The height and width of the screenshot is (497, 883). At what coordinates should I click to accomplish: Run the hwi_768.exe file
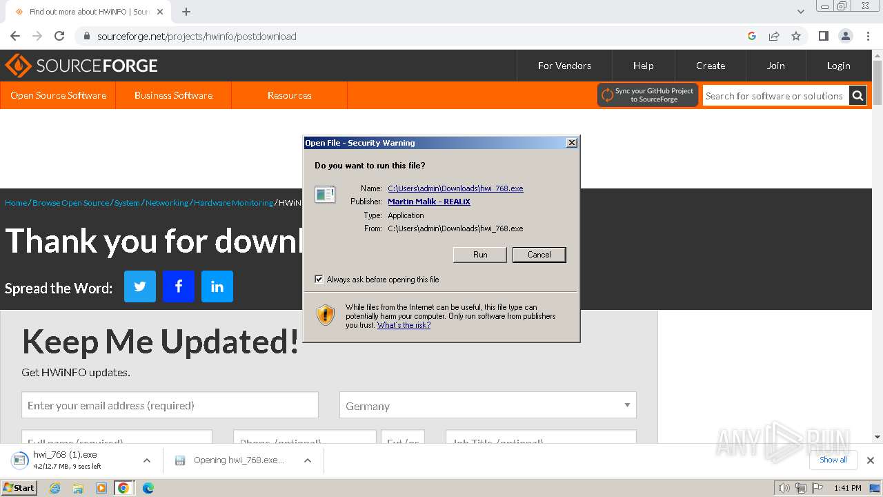point(480,255)
